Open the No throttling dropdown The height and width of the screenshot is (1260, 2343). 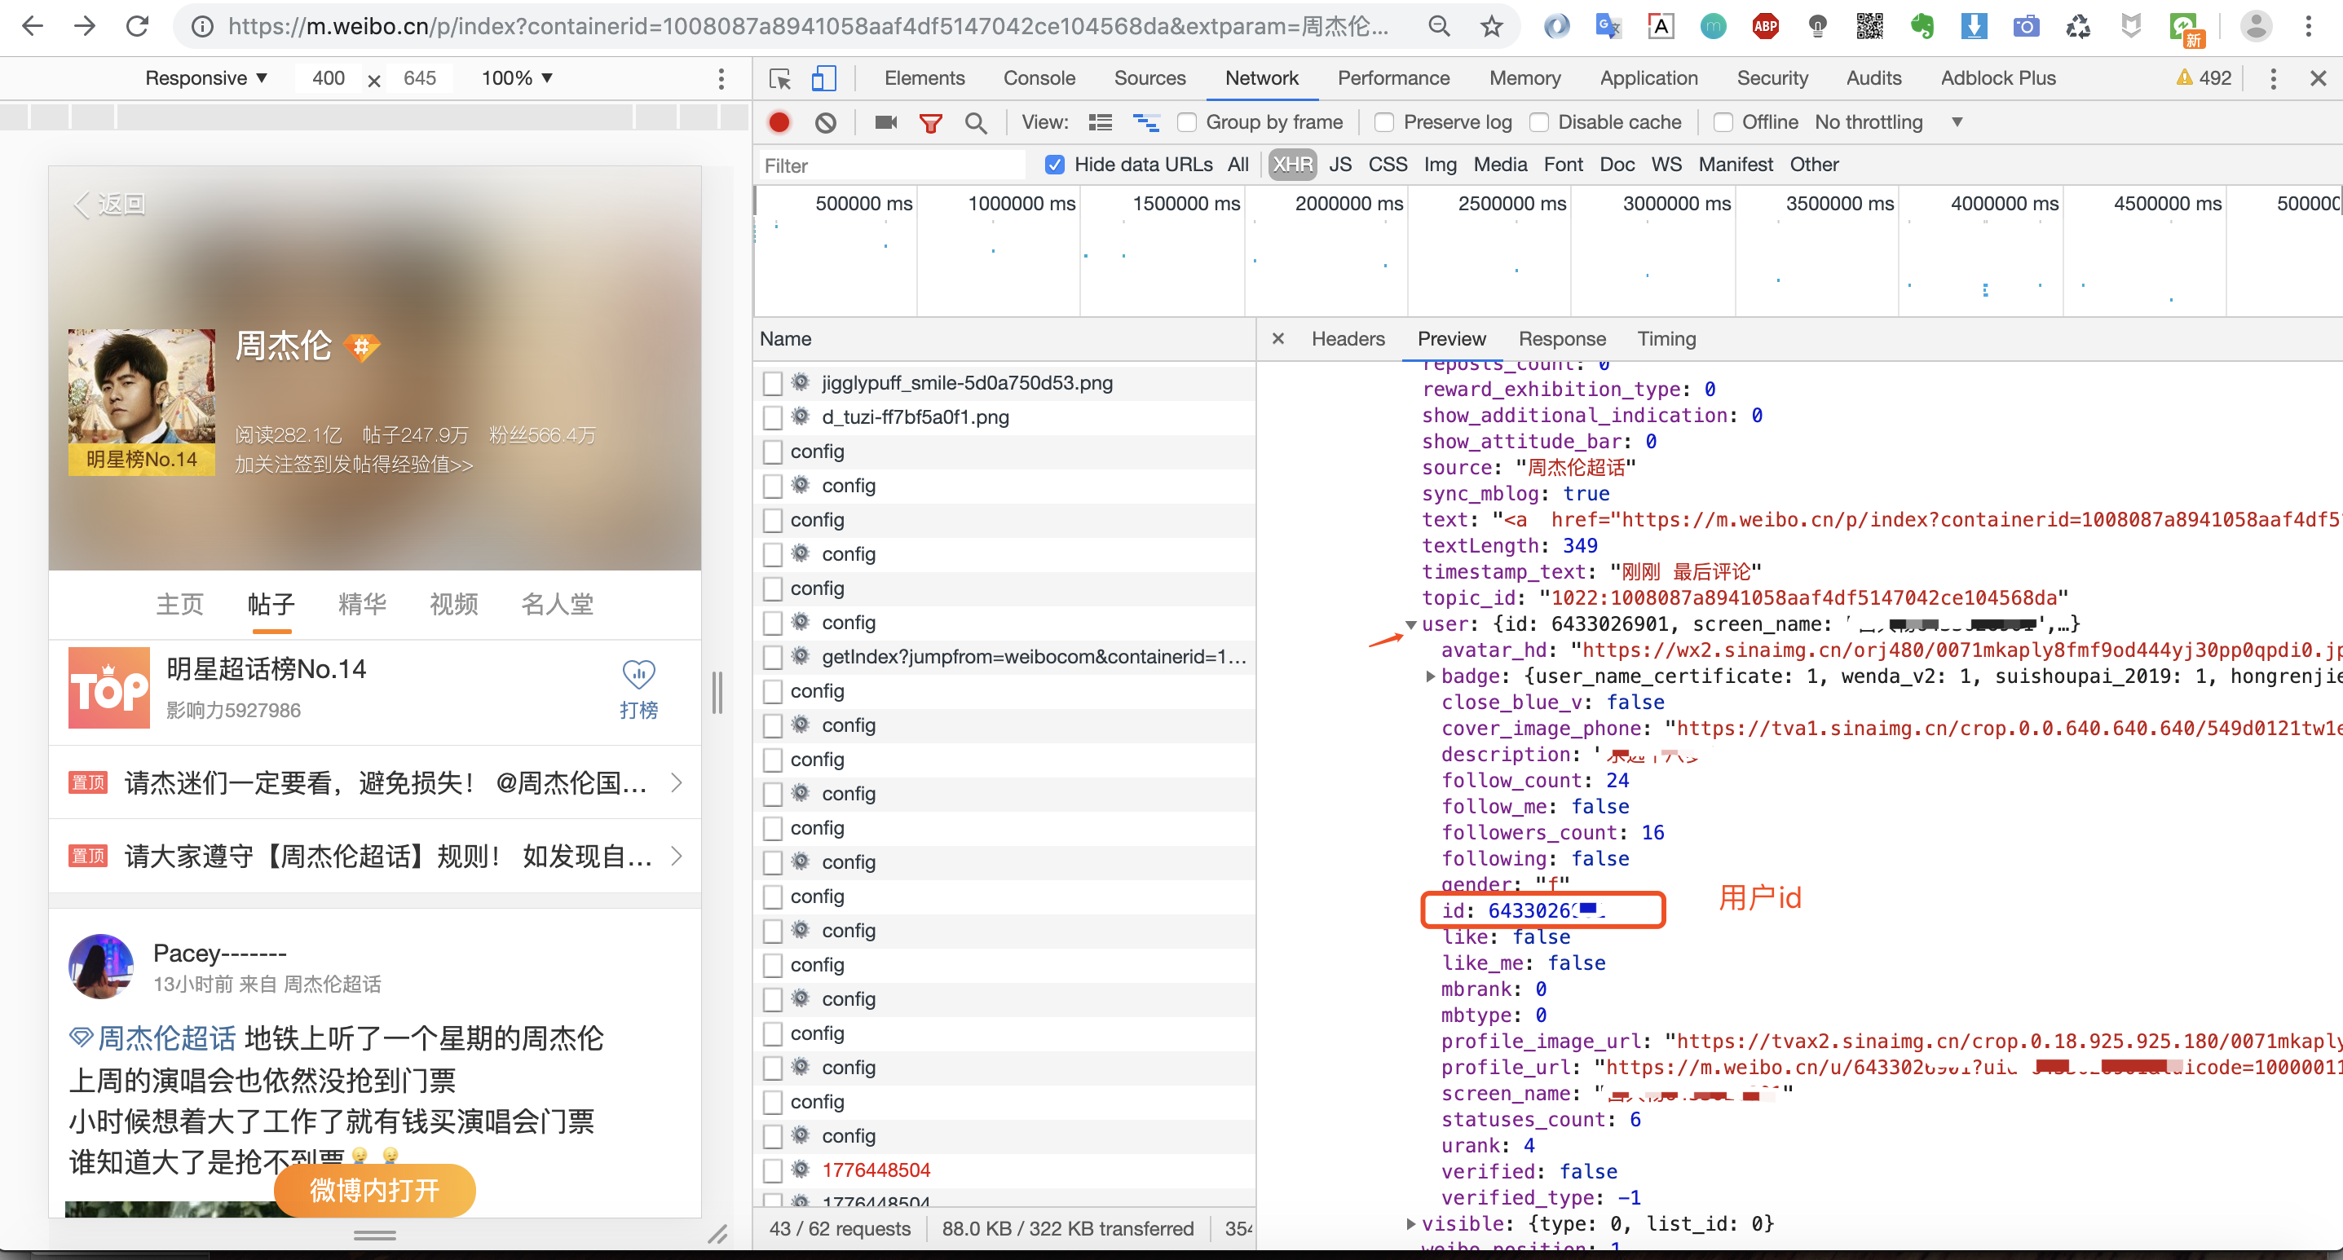coord(1889,123)
